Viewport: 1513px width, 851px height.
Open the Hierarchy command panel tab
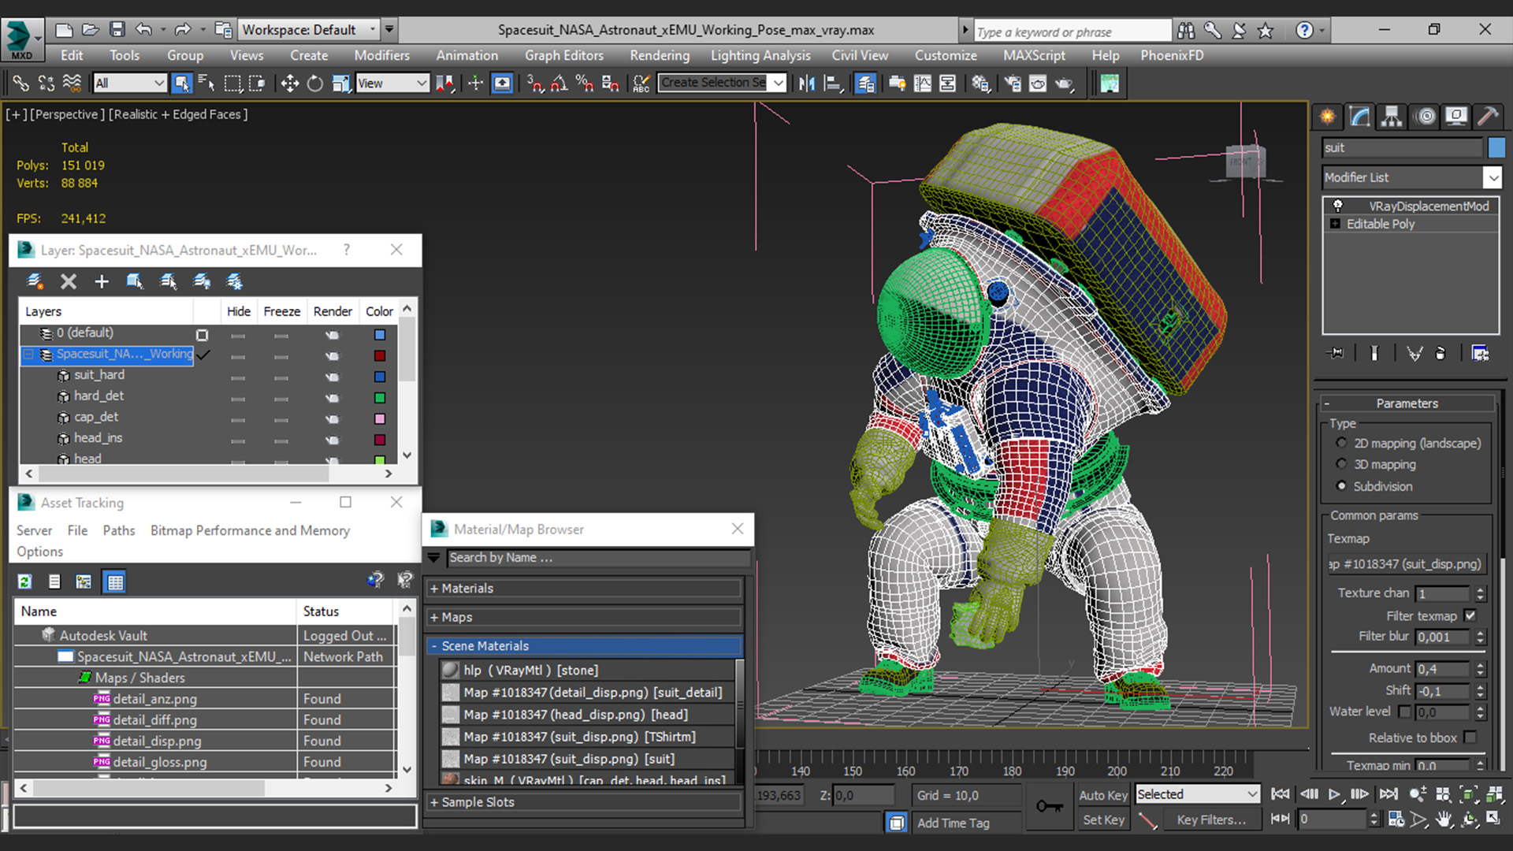click(x=1392, y=117)
